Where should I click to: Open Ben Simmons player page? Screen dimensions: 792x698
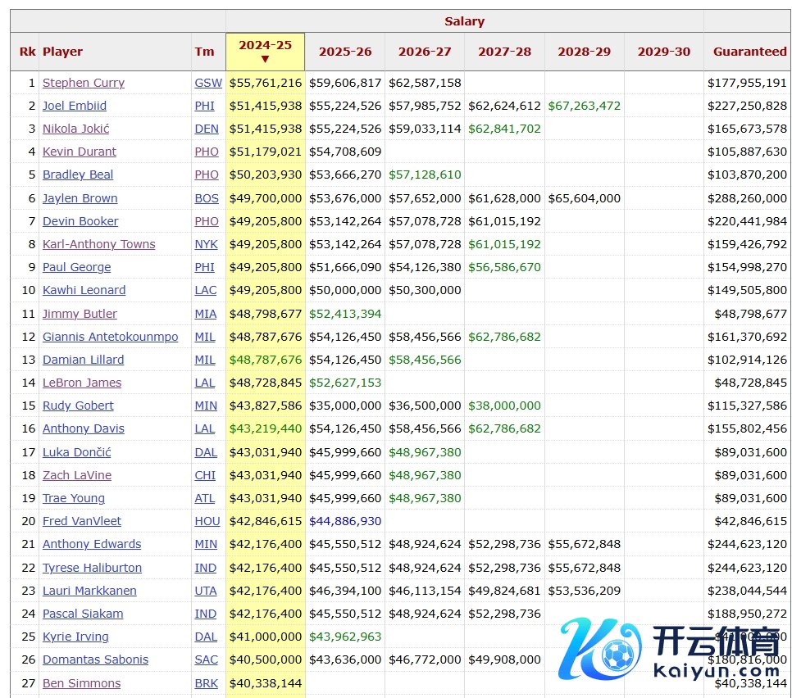tap(81, 683)
